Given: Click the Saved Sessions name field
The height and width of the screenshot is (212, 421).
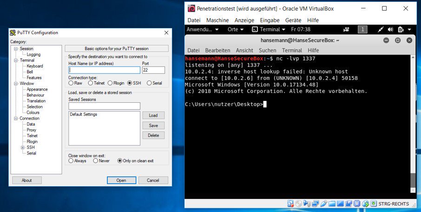Looking at the screenshot, I should (104, 106).
